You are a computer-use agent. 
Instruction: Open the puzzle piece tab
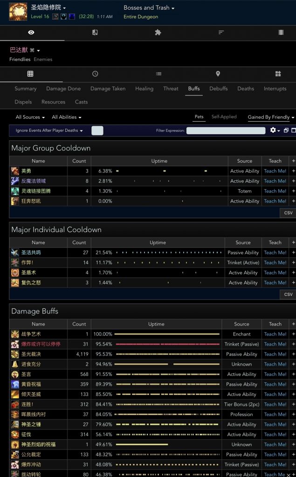click(158, 33)
